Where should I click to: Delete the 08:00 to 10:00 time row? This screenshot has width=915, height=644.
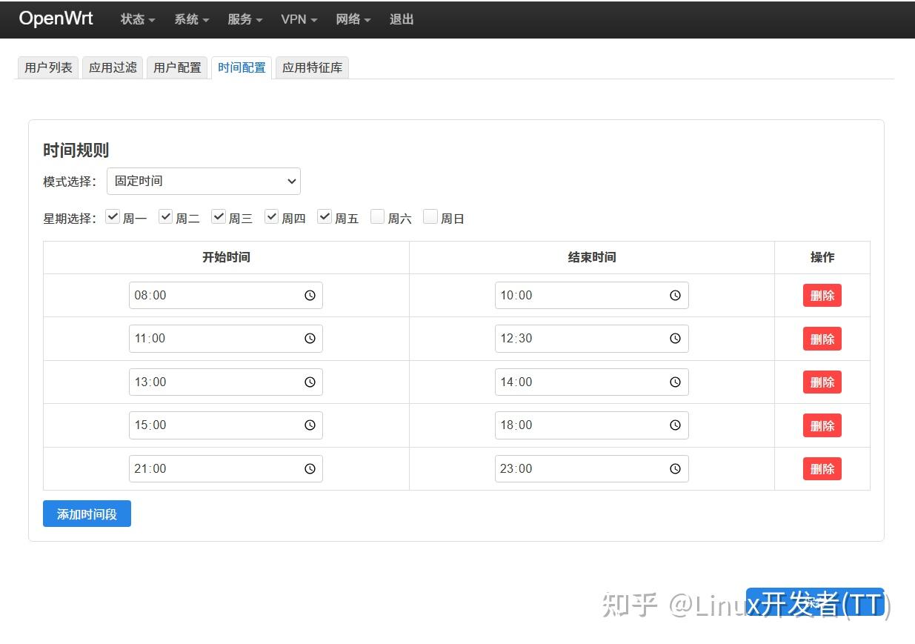(x=822, y=296)
